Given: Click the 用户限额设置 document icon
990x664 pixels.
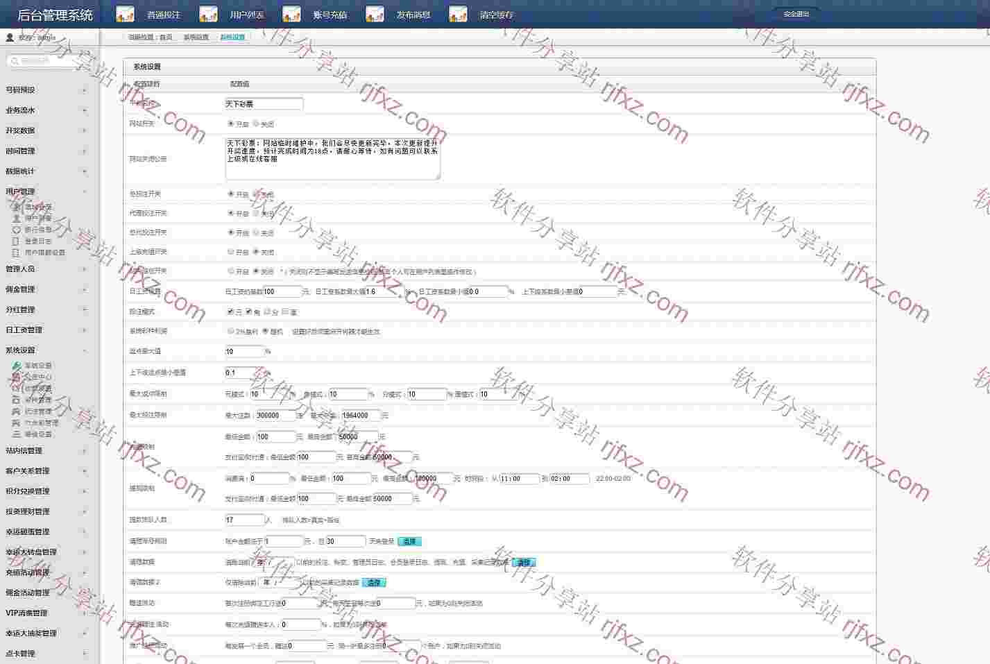Looking at the screenshot, I should click(16, 253).
